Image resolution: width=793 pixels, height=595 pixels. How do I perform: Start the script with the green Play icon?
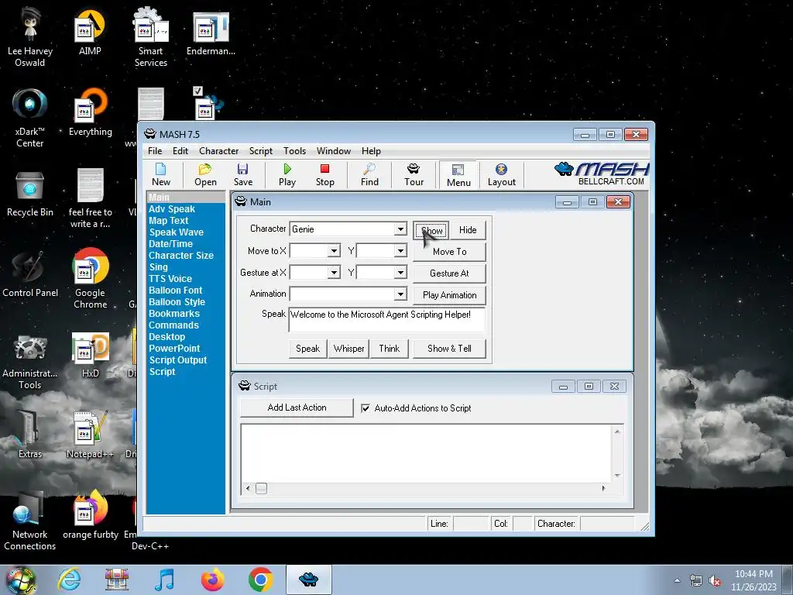click(x=287, y=174)
